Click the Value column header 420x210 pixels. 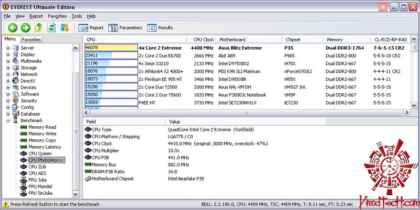245,121
